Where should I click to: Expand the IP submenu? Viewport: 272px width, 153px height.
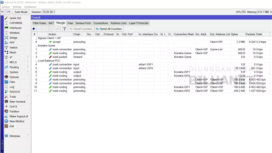(x=11, y=57)
